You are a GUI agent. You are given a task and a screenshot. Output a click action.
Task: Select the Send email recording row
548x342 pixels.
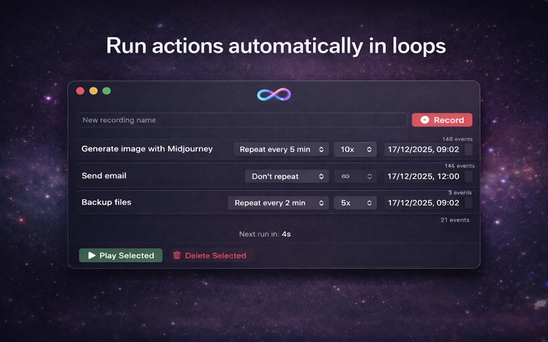coord(104,176)
